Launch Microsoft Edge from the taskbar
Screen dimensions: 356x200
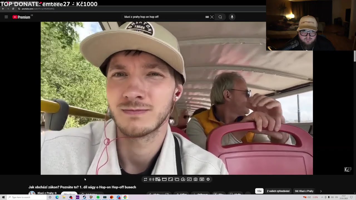pyautogui.click(x=57, y=197)
